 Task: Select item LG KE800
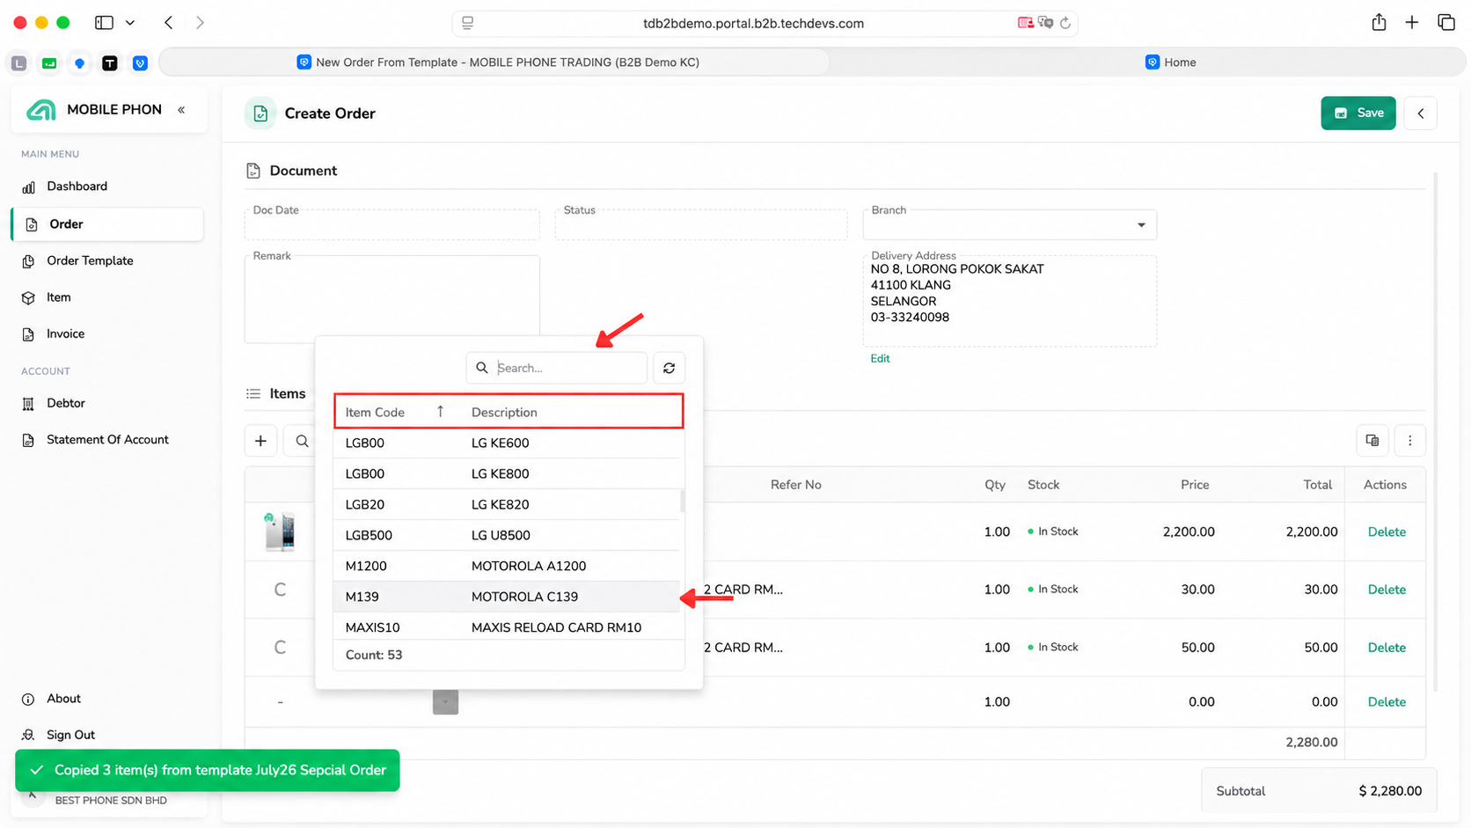coord(508,473)
